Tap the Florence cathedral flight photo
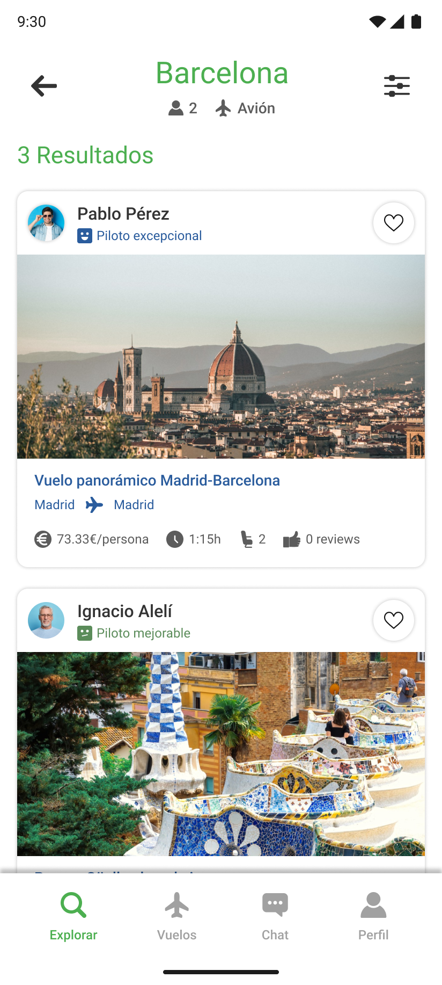Image resolution: width=442 pixels, height=985 pixels. point(221,357)
